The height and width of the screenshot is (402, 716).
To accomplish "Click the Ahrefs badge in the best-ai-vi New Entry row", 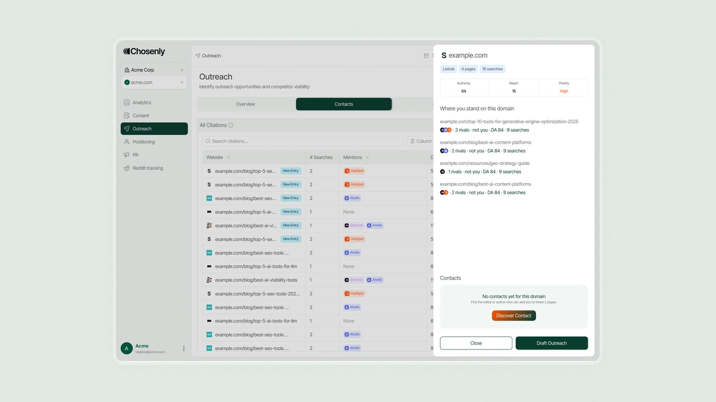I will tap(375, 226).
